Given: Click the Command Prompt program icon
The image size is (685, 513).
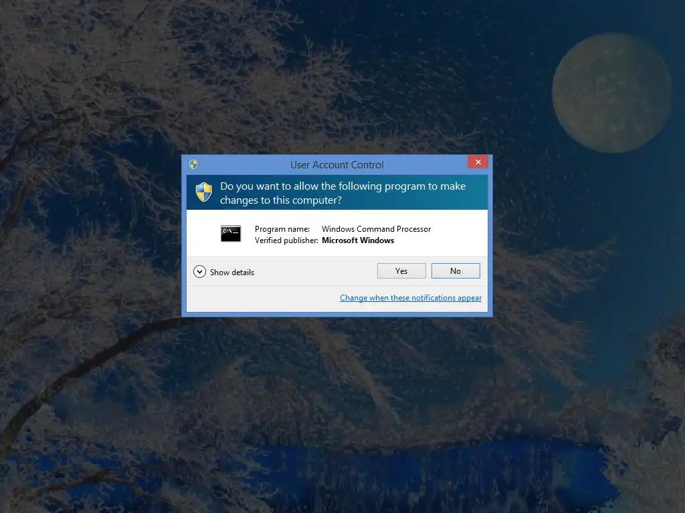Looking at the screenshot, I should pos(231,234).
